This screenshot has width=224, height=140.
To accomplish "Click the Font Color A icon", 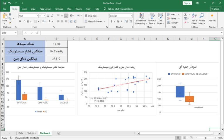I will tap(50, 21).
